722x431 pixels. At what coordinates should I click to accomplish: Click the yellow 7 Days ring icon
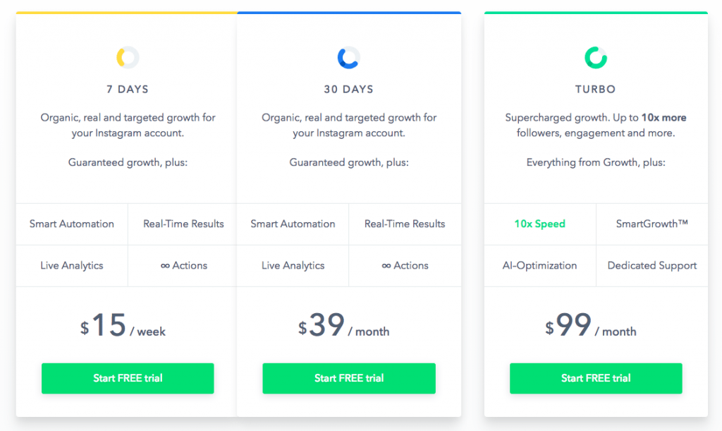pyautogui.click(x=128, y=58)
